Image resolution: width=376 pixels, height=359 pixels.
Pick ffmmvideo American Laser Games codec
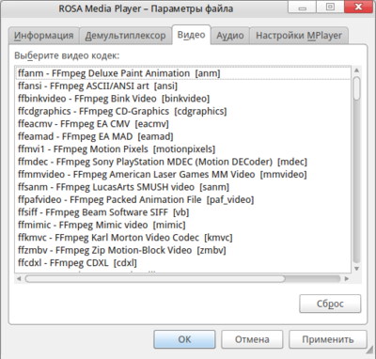[183, 174]
